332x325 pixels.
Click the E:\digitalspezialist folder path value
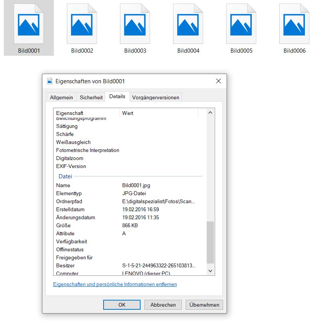point(159,201)
